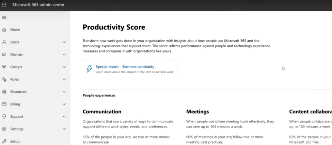
Task: Click the Microsoft 365 admin center title
Action: click(x=38, y=4)
